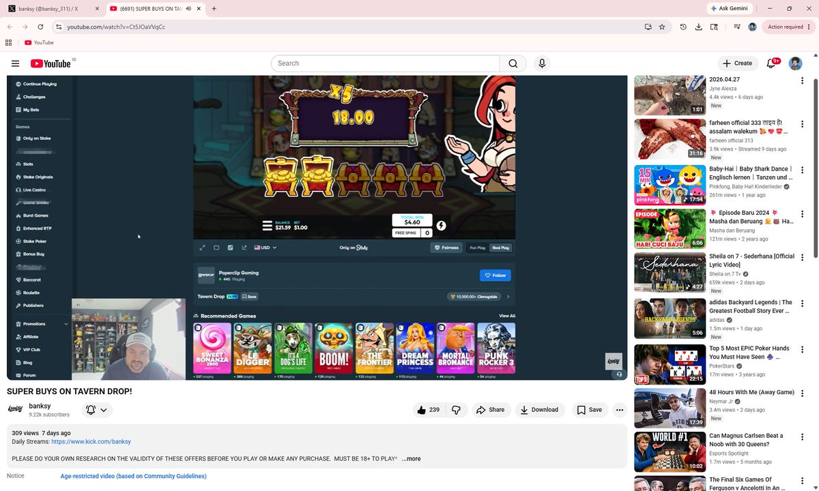Open options for Magnus Carlsen video
The width and height of the screenshot is (819, 491).
802,436
